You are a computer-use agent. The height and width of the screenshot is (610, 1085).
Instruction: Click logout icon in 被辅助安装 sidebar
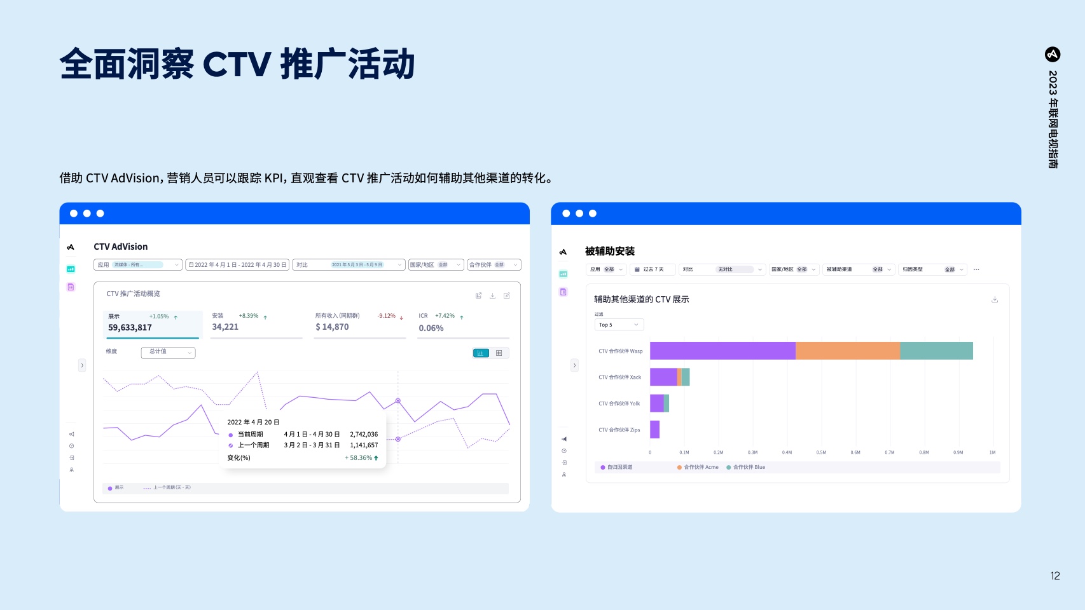(564, 463)
